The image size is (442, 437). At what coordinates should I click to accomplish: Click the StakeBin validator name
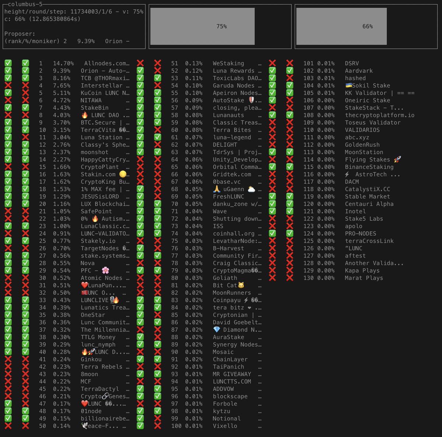95,108
